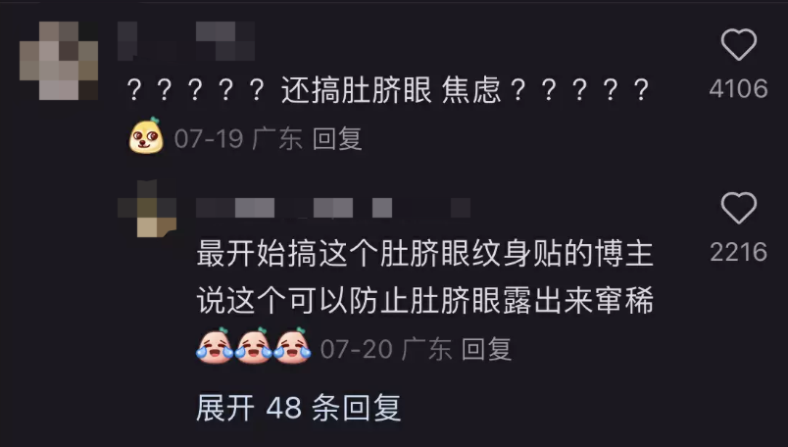Click 回复 beside 07-20 广东
788x447 pixels.
coord(486,349)
